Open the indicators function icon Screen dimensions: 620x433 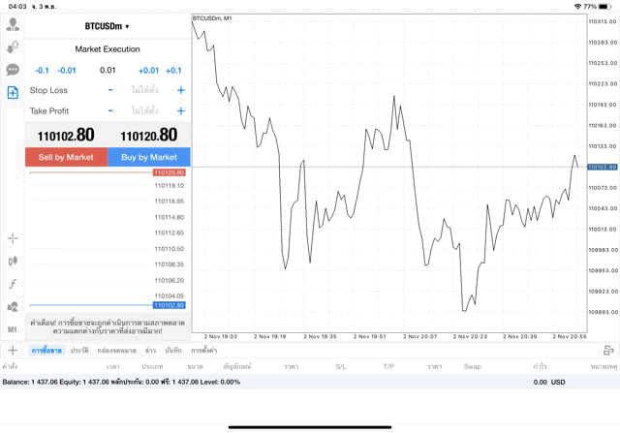(x=13, y=284)
